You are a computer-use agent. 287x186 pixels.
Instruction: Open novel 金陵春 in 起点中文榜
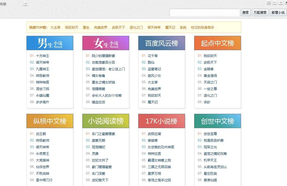[x=209, y=69]
